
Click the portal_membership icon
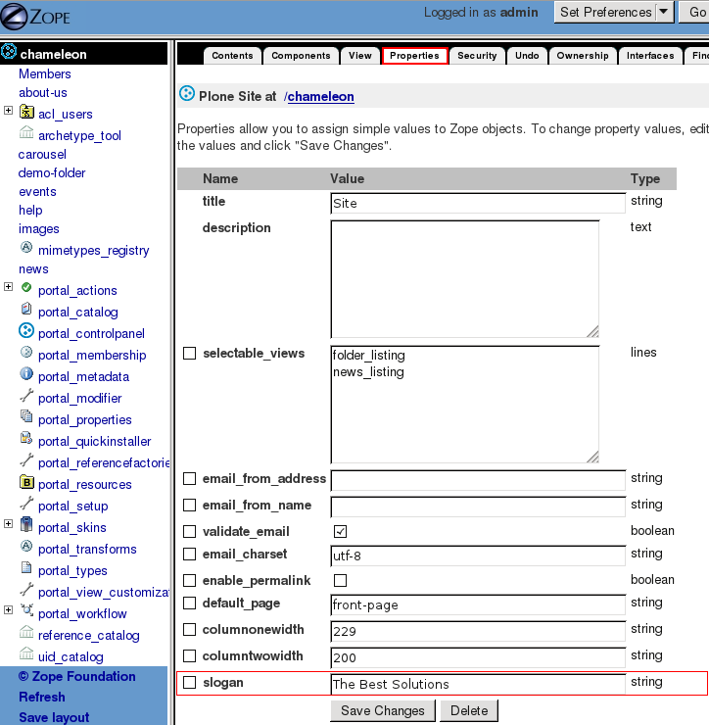click(x=26, y=353)
